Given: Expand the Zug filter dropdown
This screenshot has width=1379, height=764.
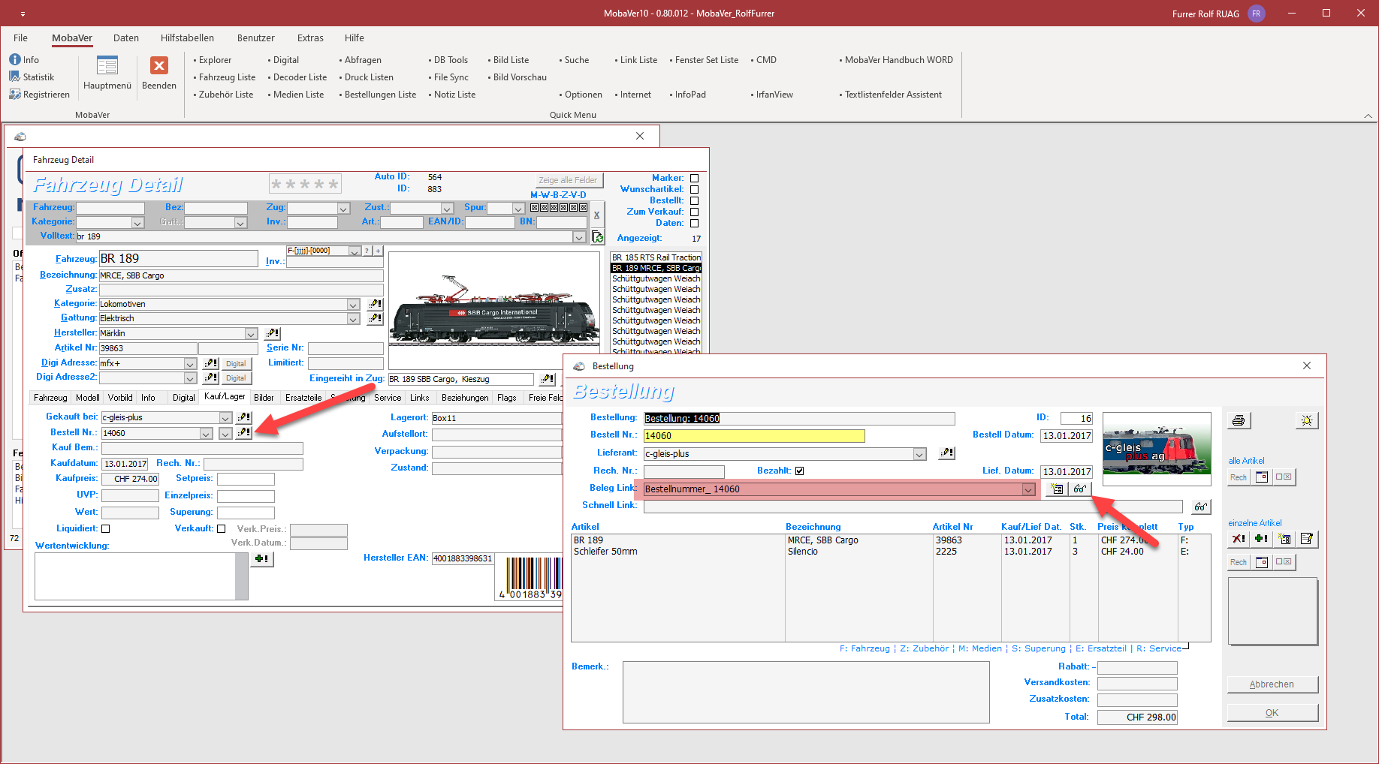Looking at the screenshot, I should (343, 208).
